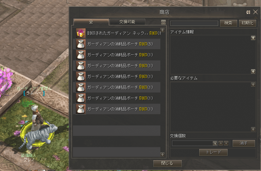261x171 pixels.
Task: Click the up arrow in the アイテム情報 panel
Action: (x=253, y=38)
